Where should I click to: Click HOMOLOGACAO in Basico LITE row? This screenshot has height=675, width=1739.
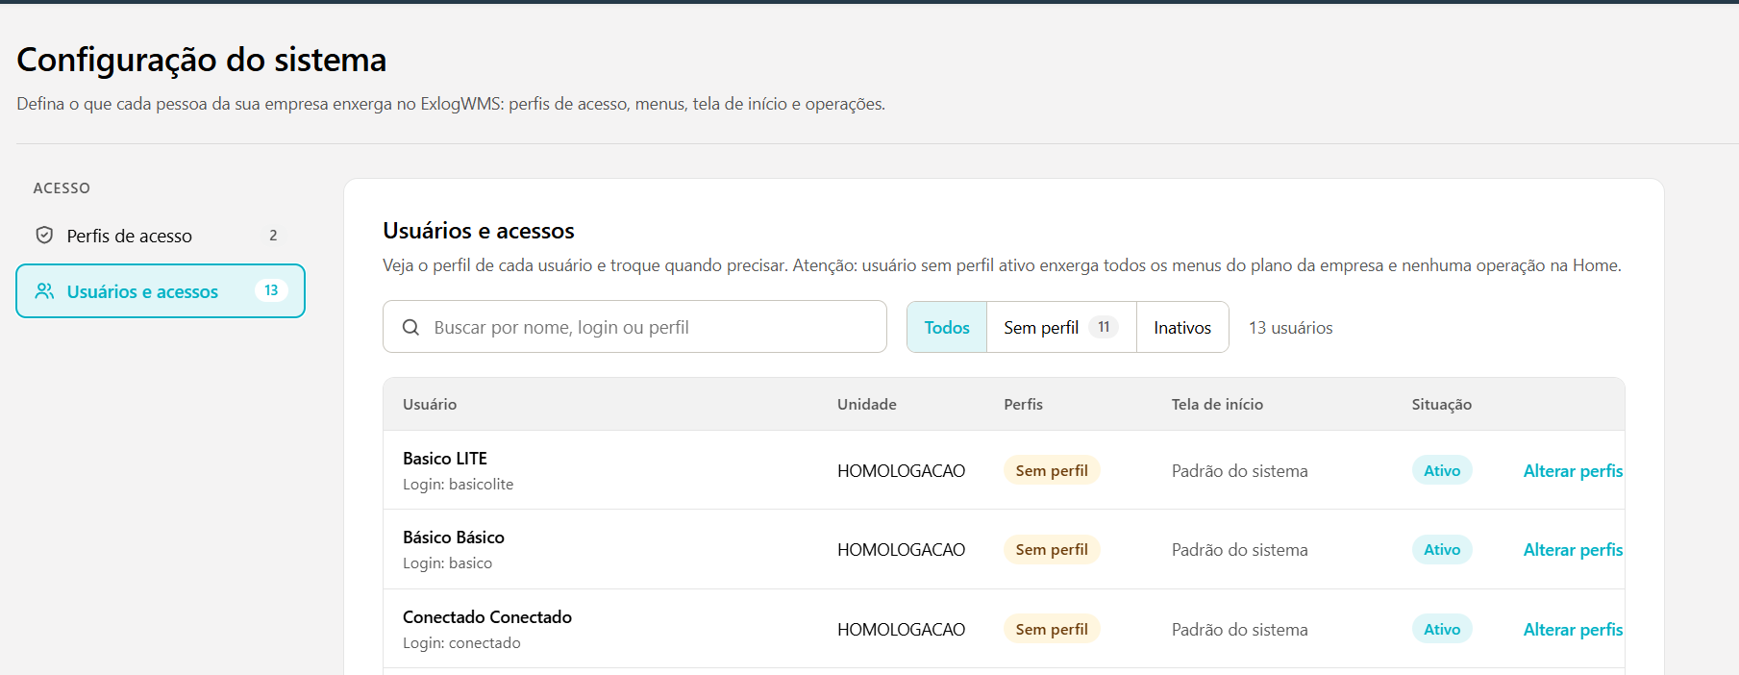[901, 471]
